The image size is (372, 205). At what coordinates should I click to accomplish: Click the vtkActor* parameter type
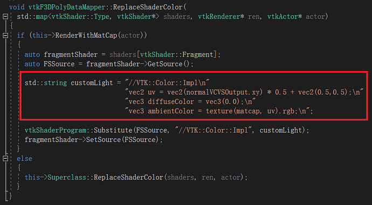285,17
